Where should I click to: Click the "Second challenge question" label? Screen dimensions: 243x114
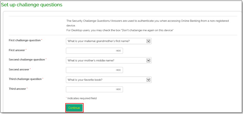click(x=26, y=60)
